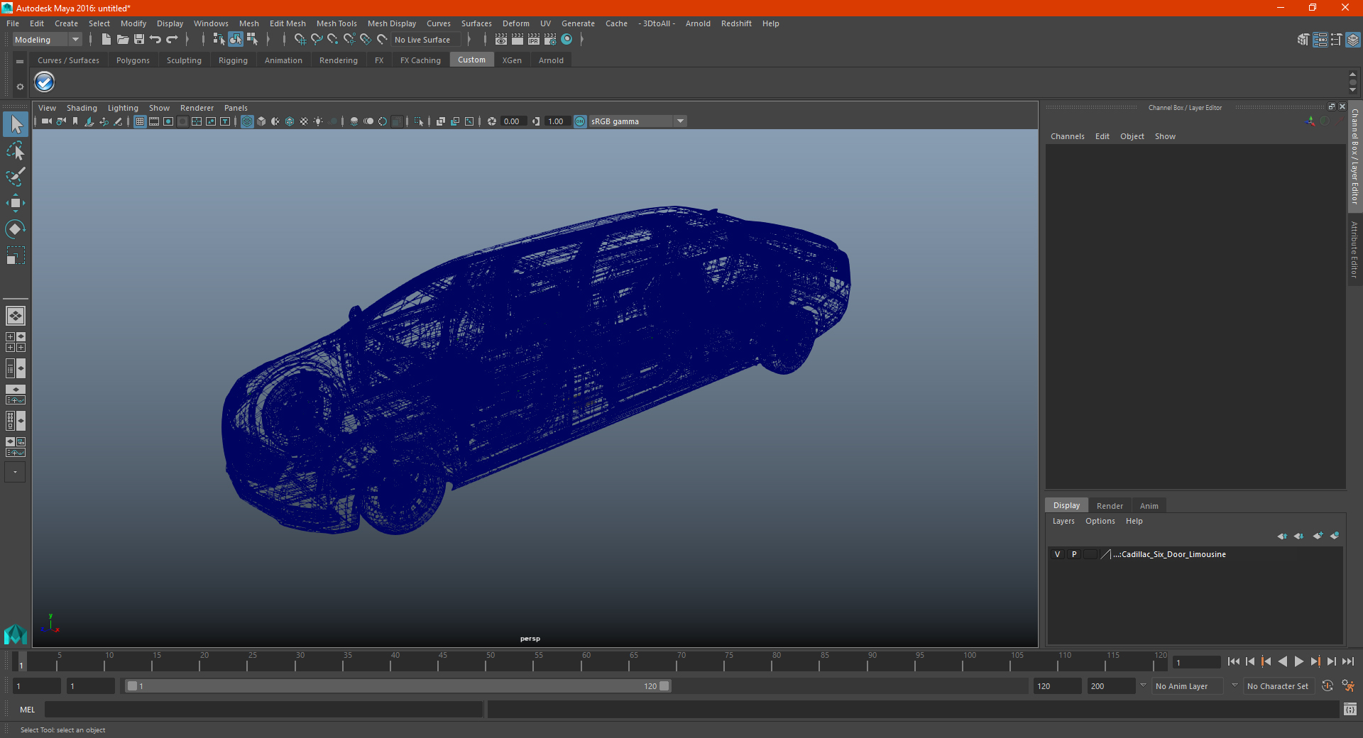Play animation forwards

[1298, 661]
